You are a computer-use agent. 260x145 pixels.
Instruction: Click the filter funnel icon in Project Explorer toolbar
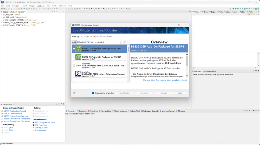(57, 11)
